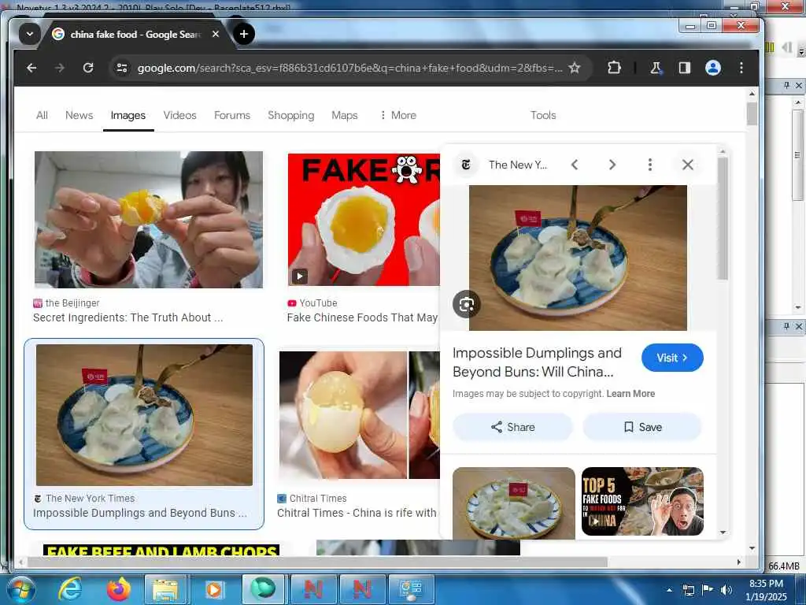
Task: Click the large dumplings preview image
Action: coord(578,258)
